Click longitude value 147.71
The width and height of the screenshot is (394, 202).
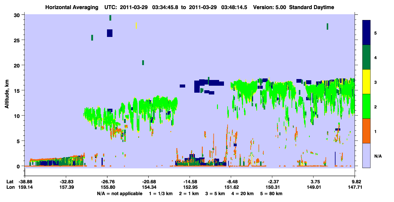(x=356, y=187)
